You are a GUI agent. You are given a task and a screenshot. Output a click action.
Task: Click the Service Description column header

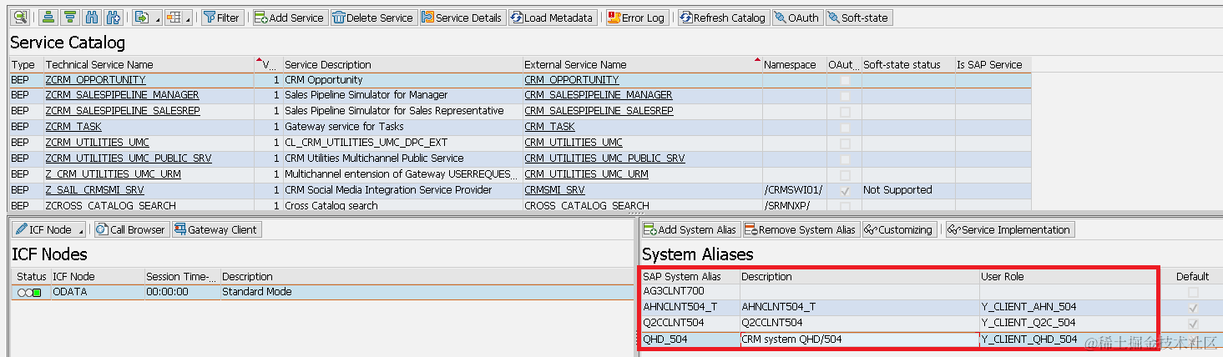[402, 64]
